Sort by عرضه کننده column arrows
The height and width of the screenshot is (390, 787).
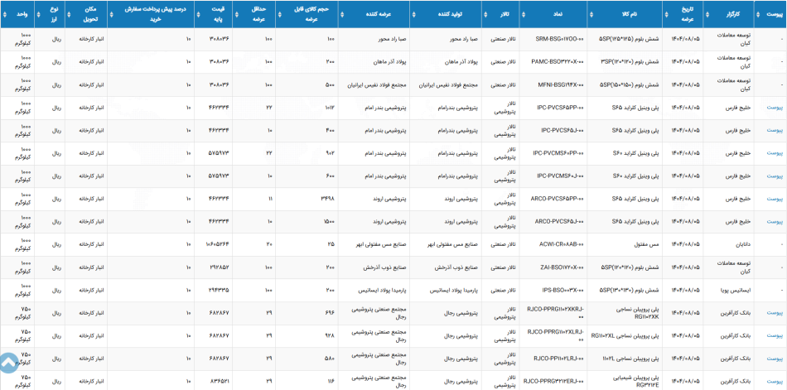tap(342, 15)
